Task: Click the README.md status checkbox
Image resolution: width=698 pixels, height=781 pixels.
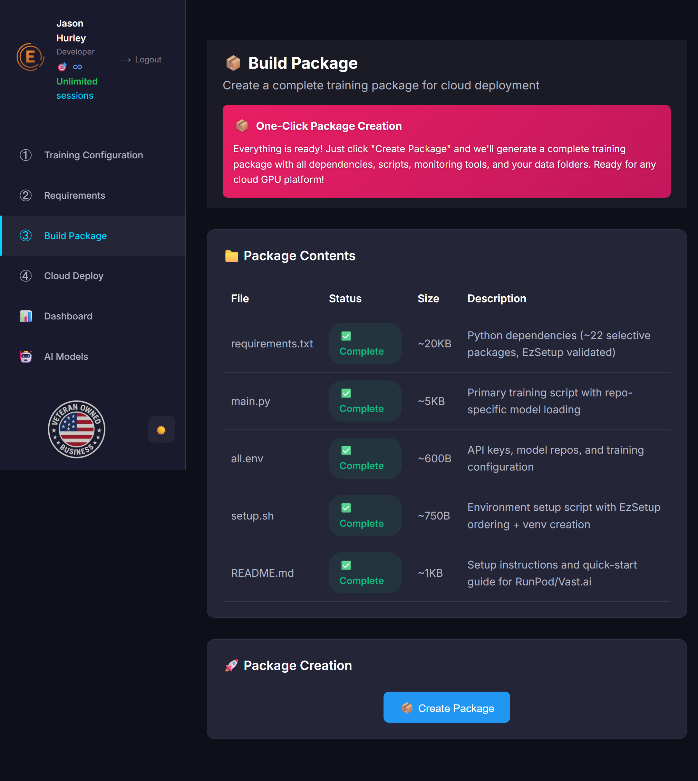Action: click(x=346, y=565)
